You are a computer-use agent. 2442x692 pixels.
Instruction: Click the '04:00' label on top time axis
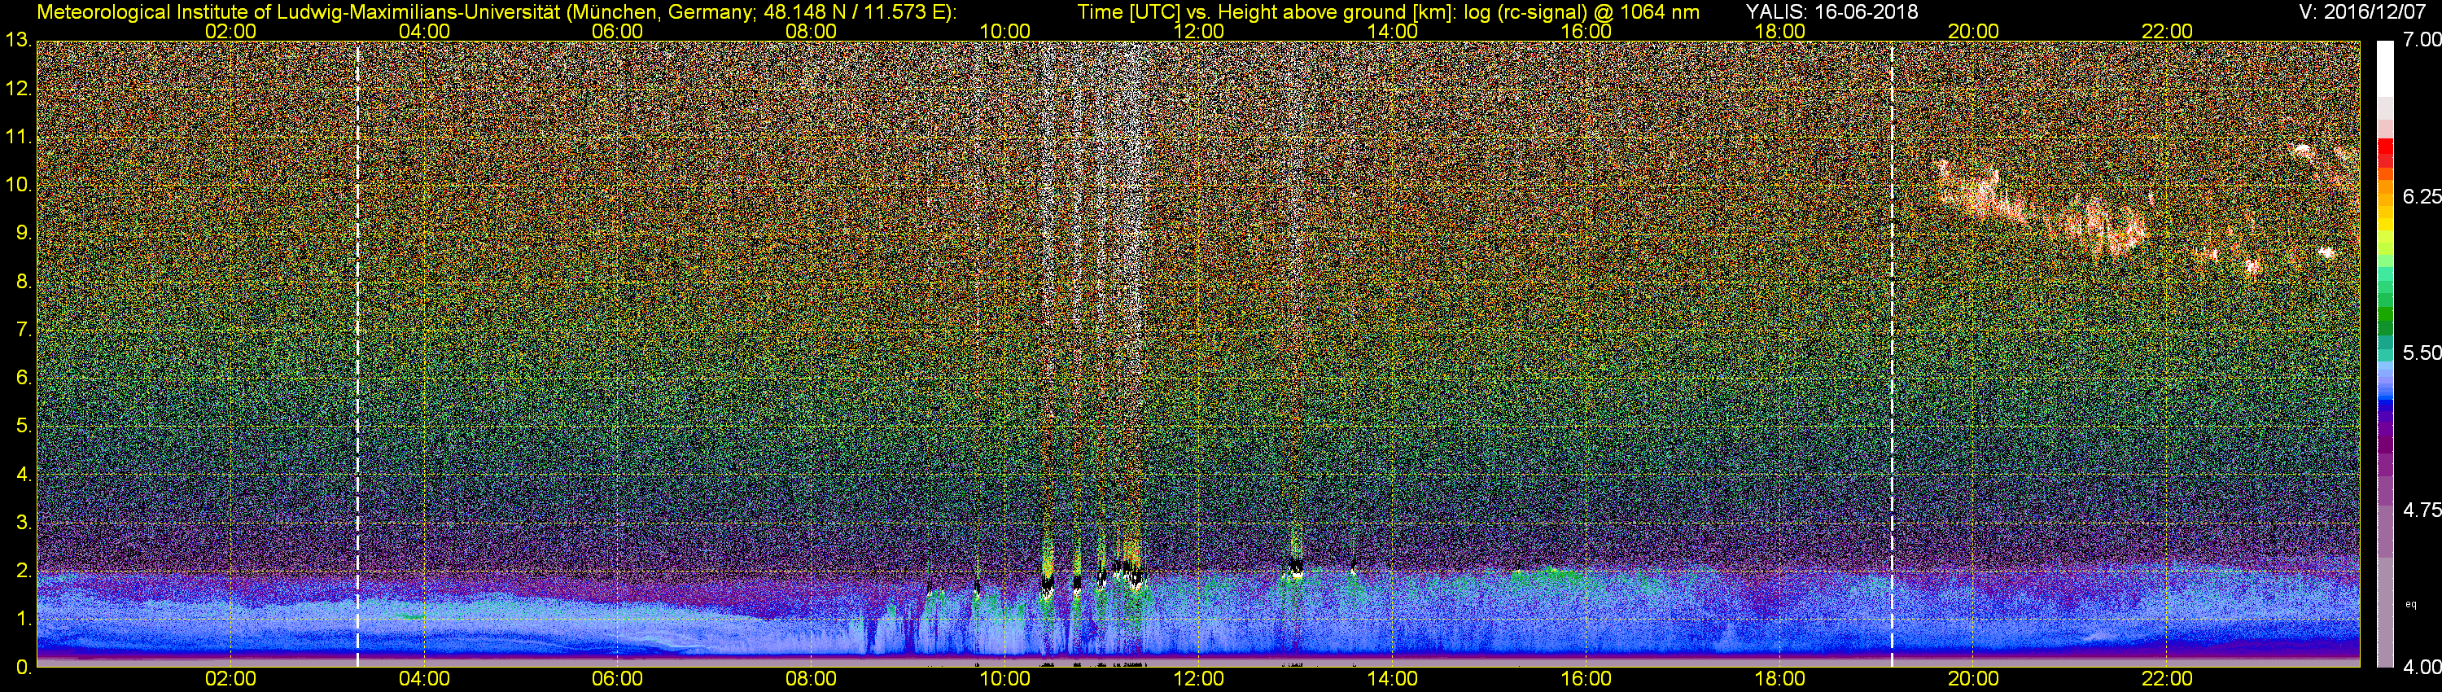(424, 31)
